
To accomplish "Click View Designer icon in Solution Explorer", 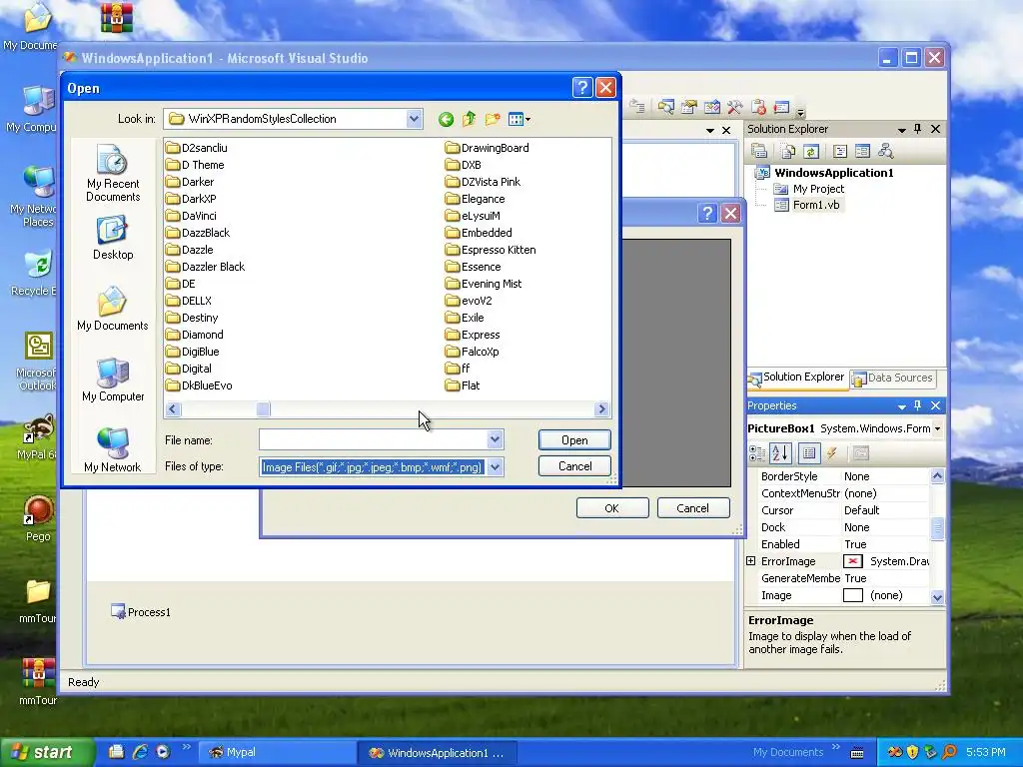I will coord(862,152).
